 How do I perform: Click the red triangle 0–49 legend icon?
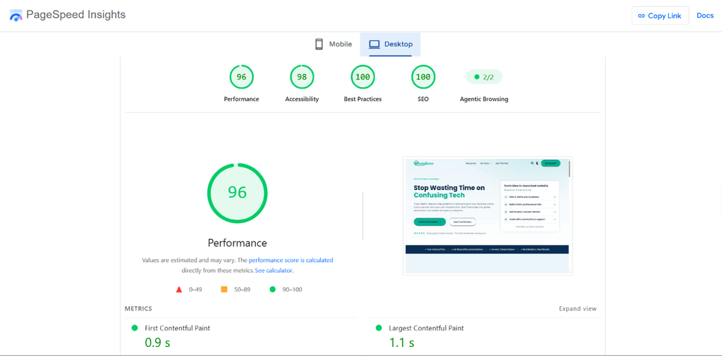click(179, 290)
